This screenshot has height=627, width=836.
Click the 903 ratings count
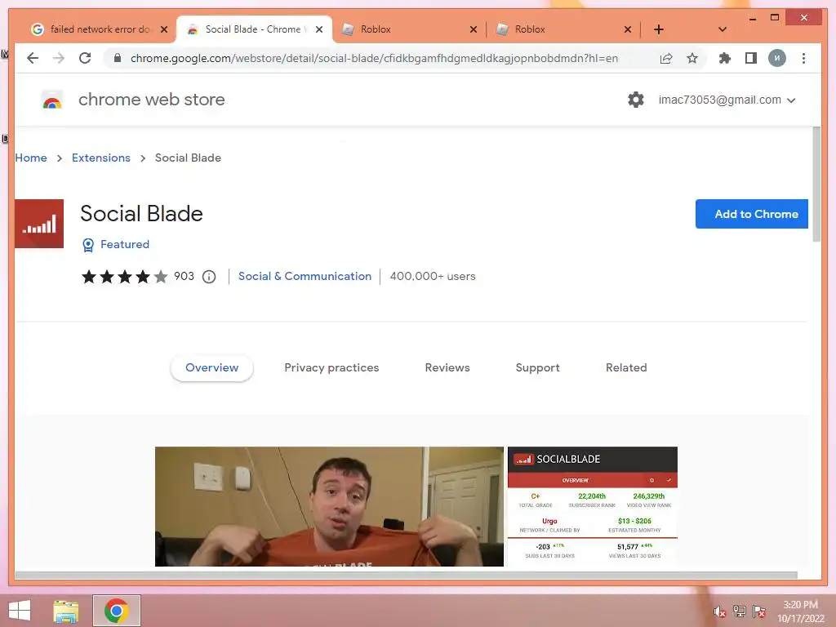pyautogui.click(x=184, y=276)
